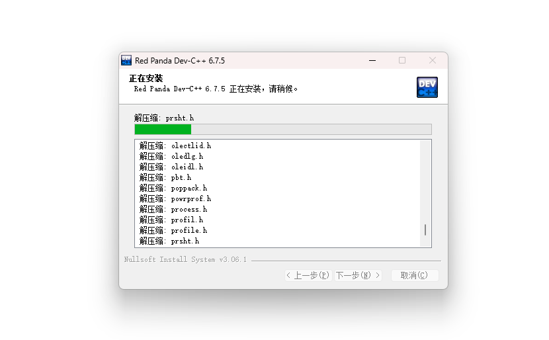This screenshot has height=340, width=549.
Task: Click the green installation progress bar
Action: [283, 129]
